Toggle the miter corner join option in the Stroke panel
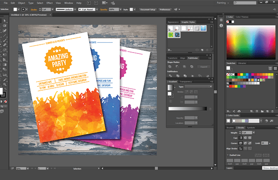The width and height of the screenshot is (278, 180). click(x=241, y=142)
